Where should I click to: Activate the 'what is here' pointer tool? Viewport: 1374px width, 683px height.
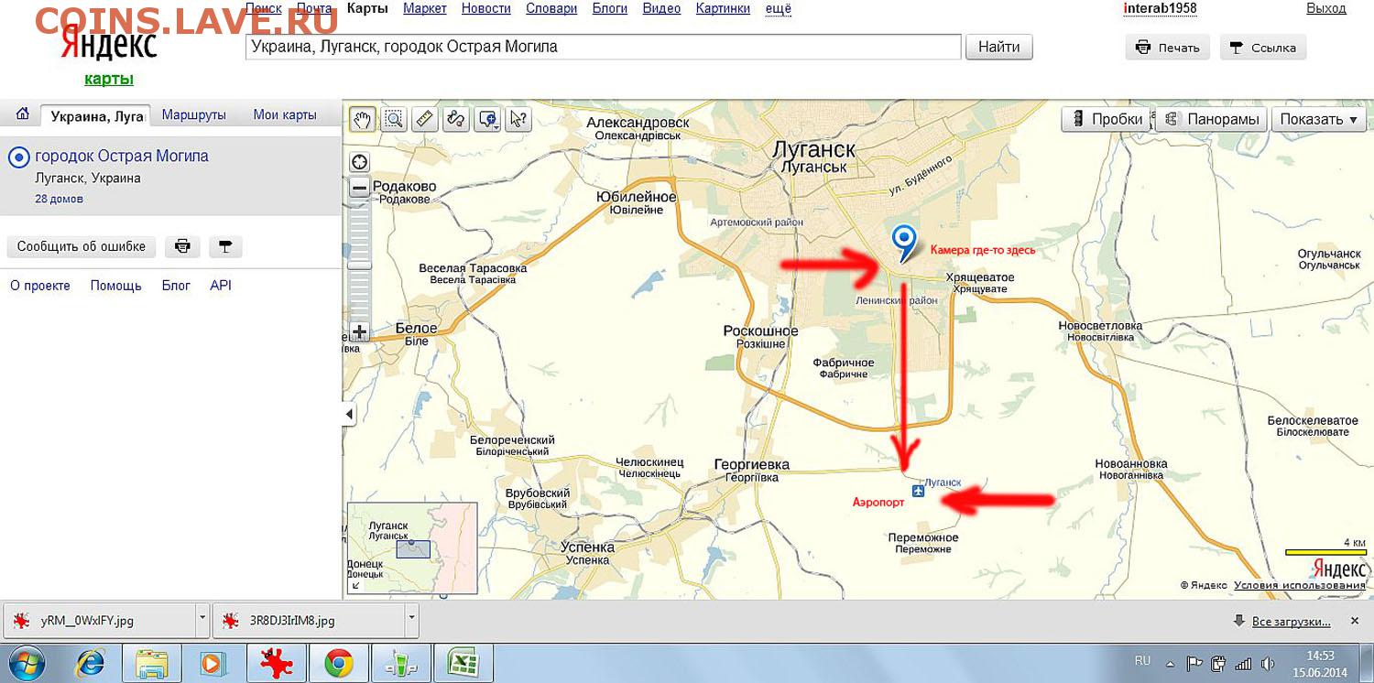518,119
